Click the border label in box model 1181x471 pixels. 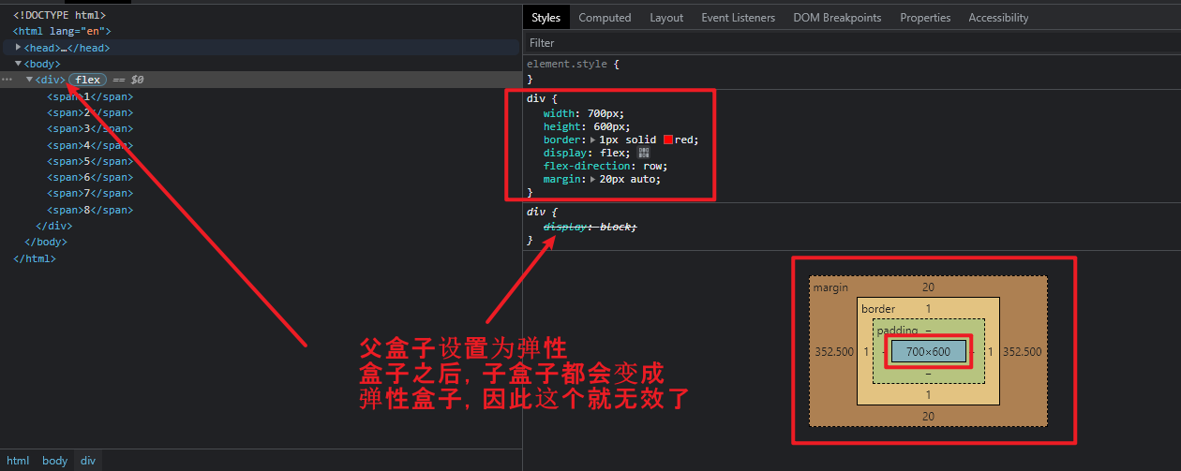pyautogui.click(x=878, y=309)
